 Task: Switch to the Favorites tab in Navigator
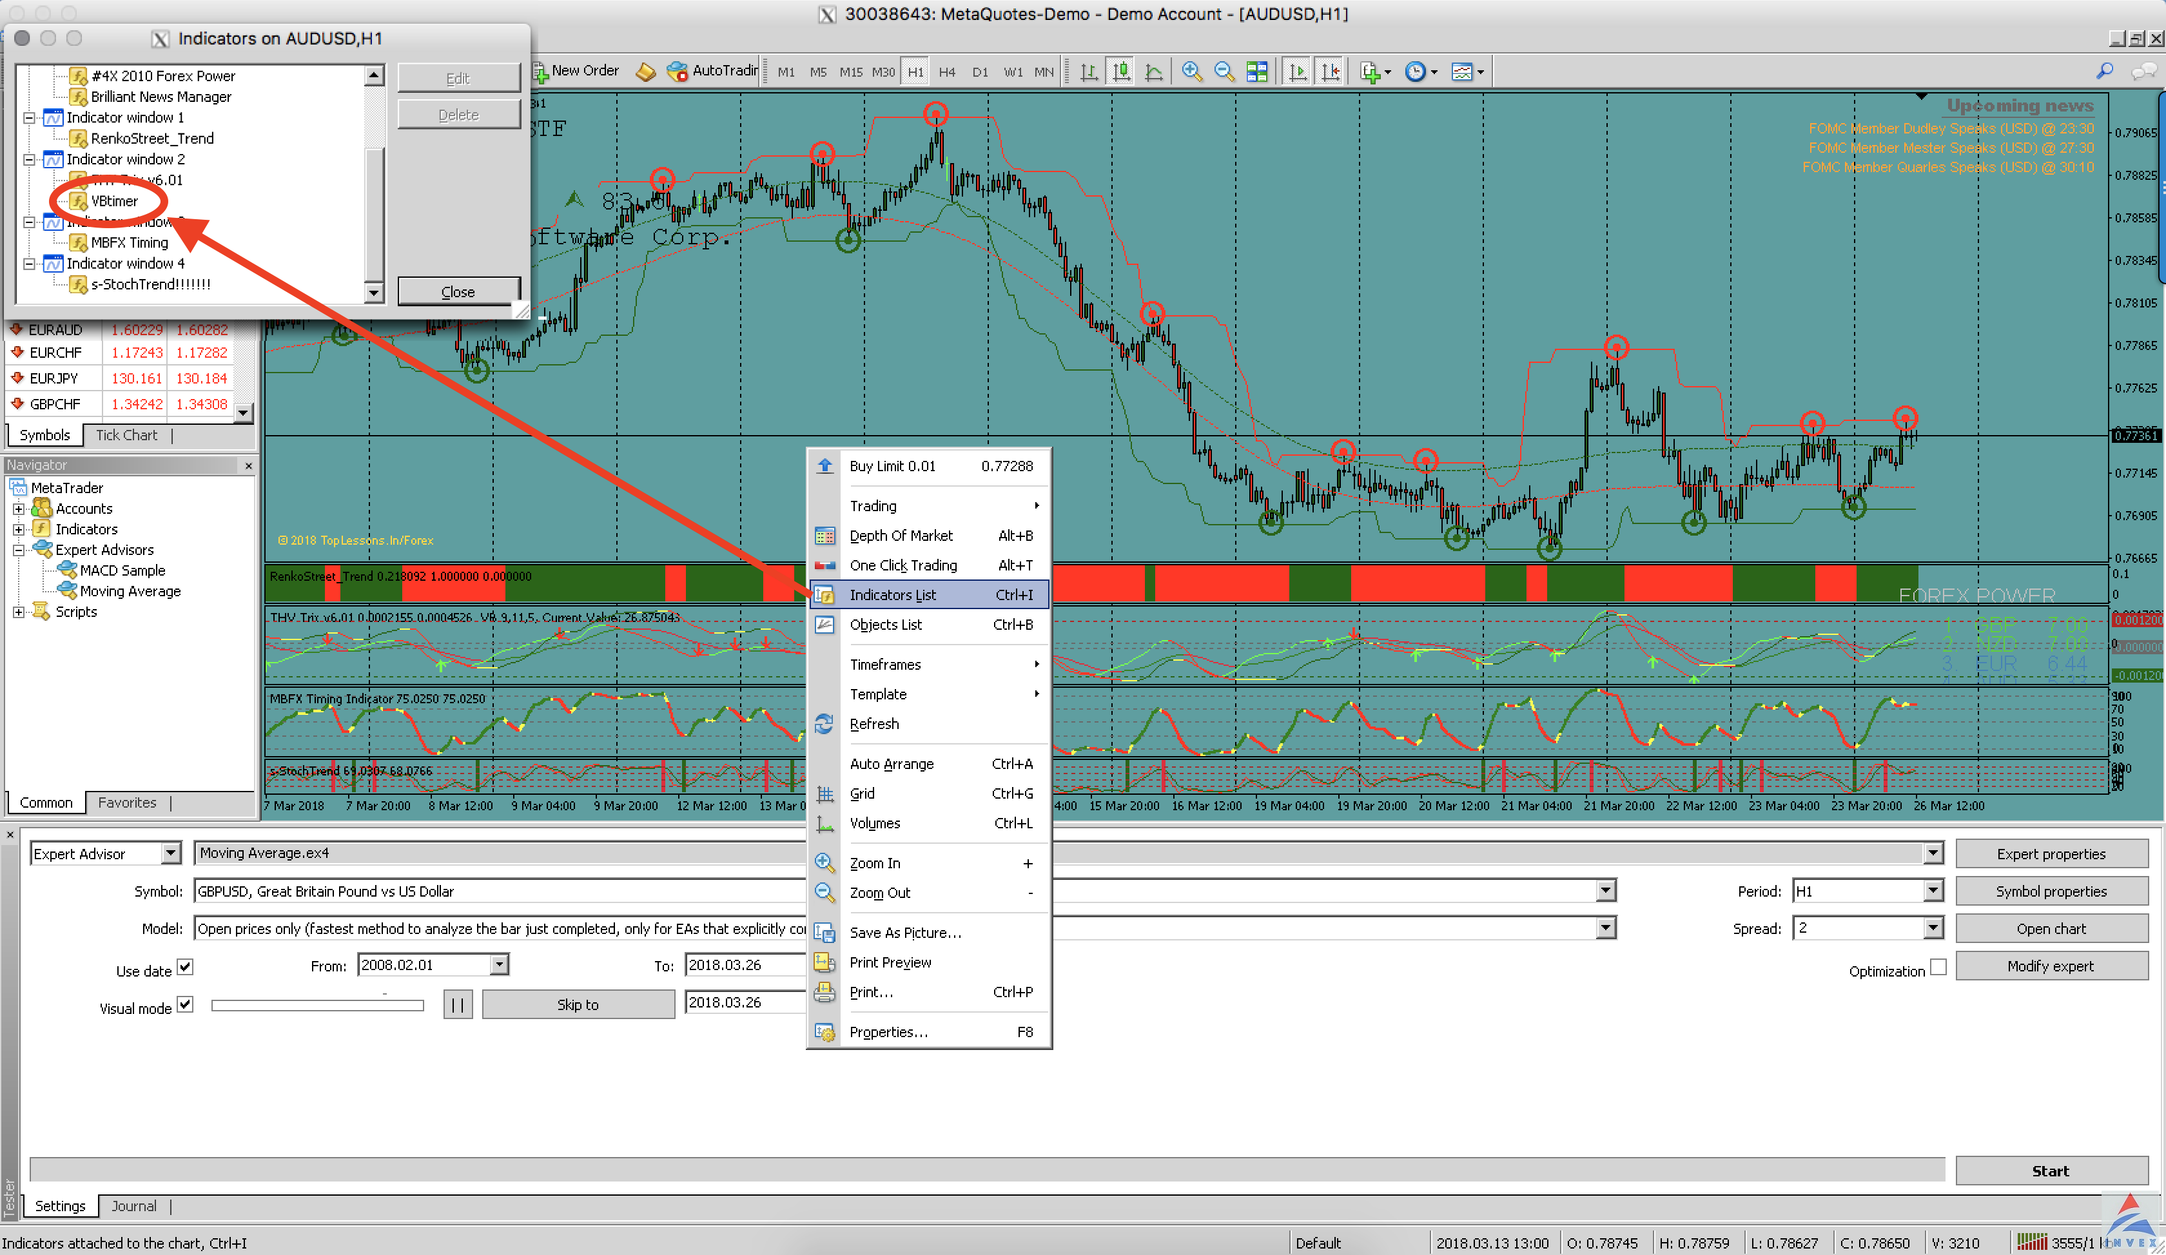pyautogui.click(x=127, y=803)
